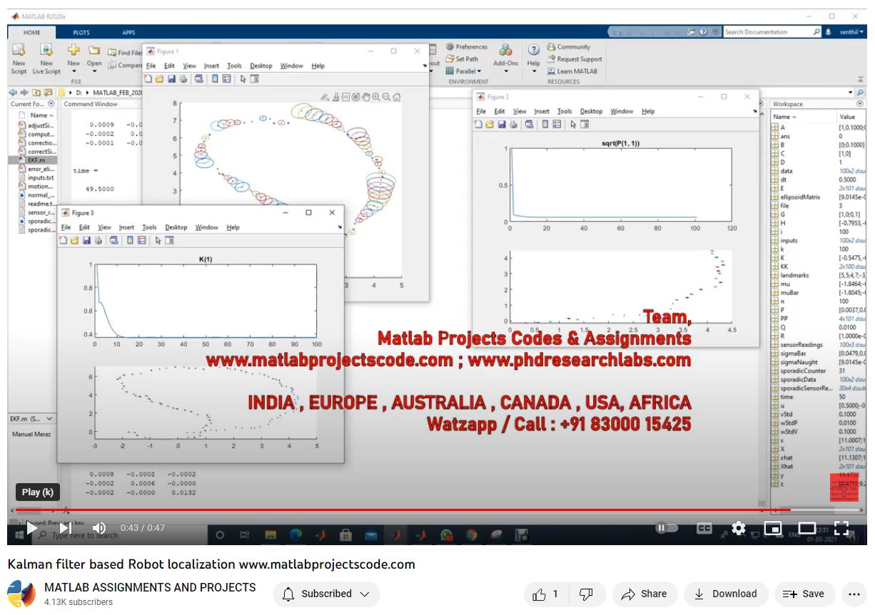The height and width of the screenshot is (615, 875).
Task: Click the Community resource link icon
Action: tap(551, 47)
